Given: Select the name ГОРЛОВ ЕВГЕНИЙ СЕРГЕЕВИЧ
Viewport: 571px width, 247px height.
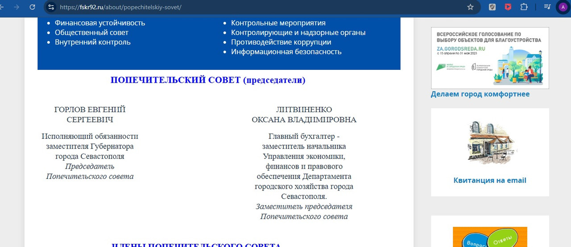Looking at the screenshot, I should tap(90, 114).
